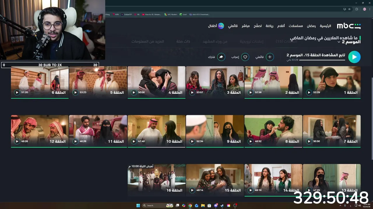Open the kids section icon
The width and height of the screenshot is (373, 209).
tap(221, 26)
